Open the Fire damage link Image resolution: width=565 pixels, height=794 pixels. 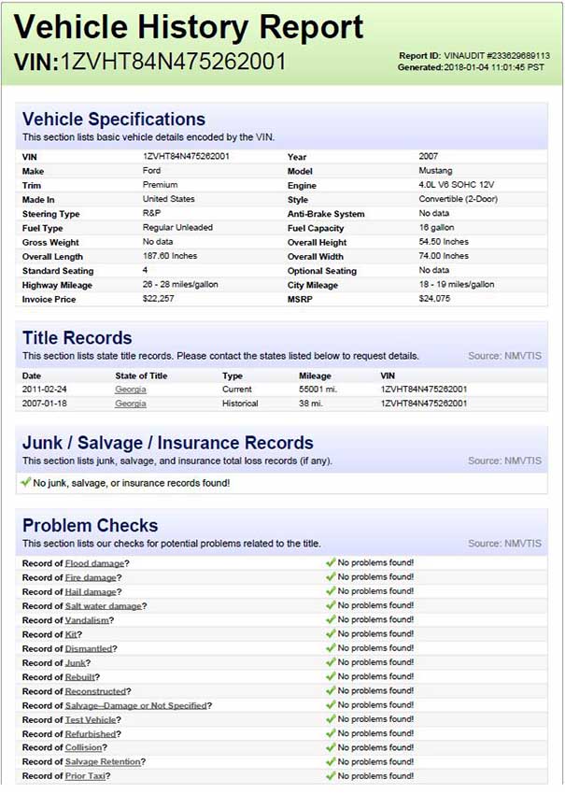[x=91, y=577]
